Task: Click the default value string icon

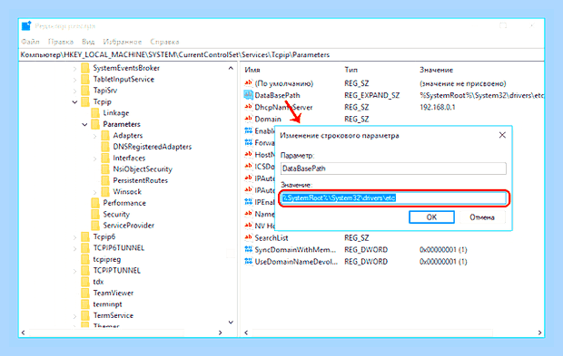Action: point(248,83)
